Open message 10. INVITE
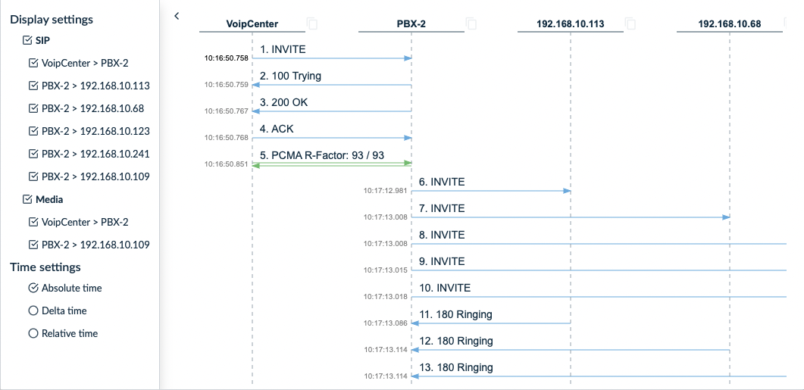The width and height of the screenshot is (804, 390). click(445, 288)
